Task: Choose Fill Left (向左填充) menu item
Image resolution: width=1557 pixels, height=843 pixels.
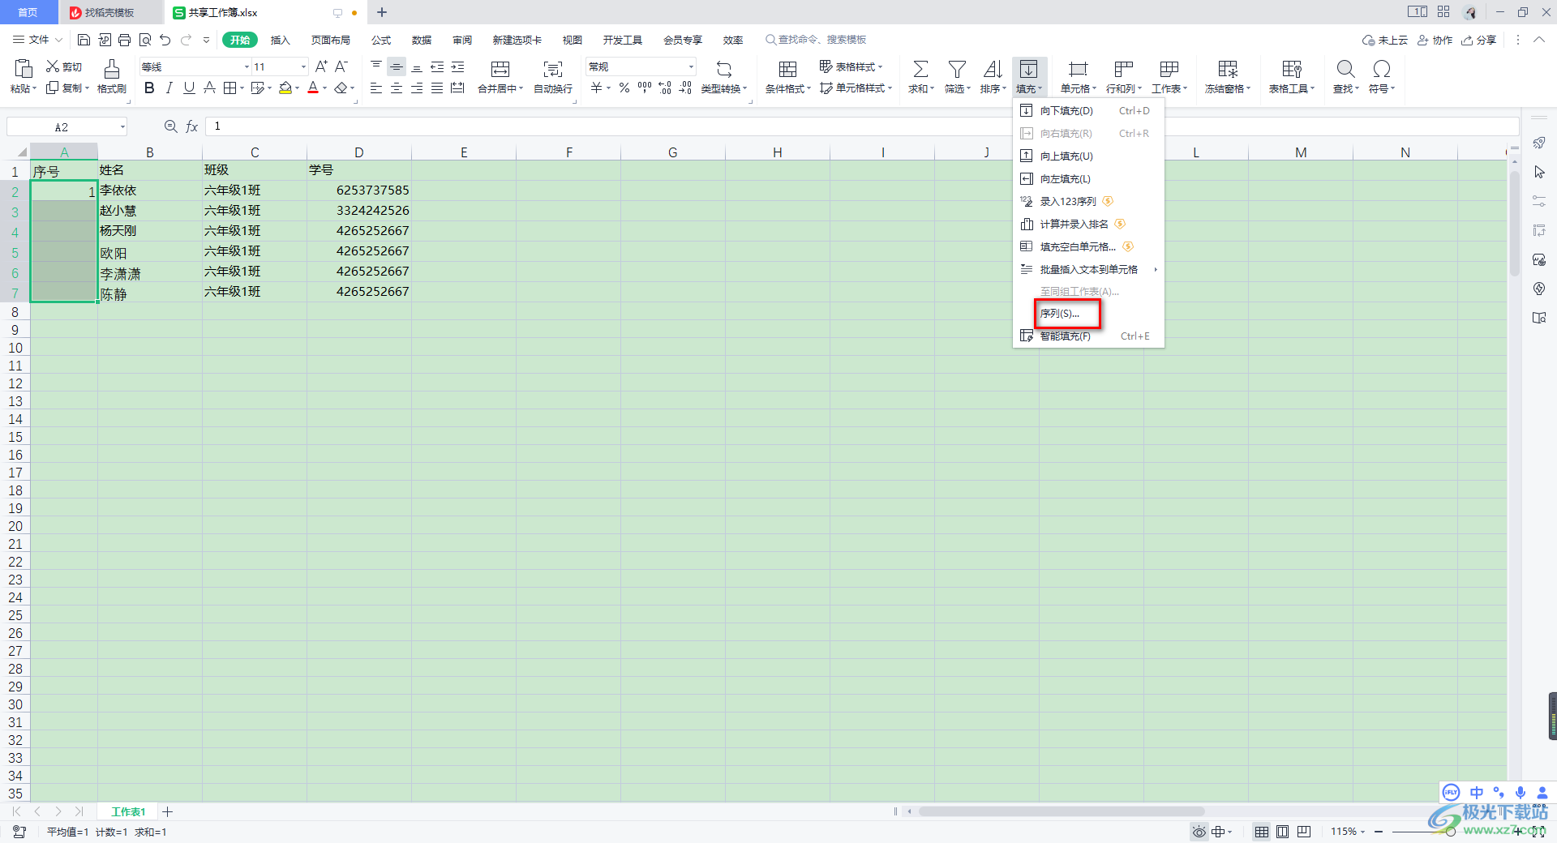Action: coord(1088,178)
